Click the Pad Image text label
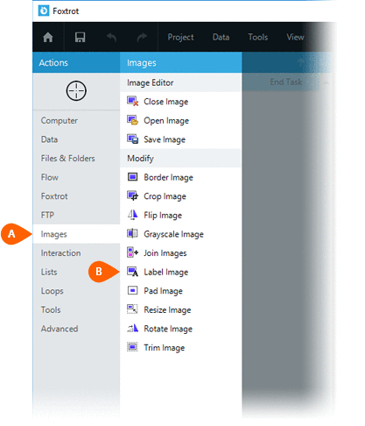 [x=163, y=291]
